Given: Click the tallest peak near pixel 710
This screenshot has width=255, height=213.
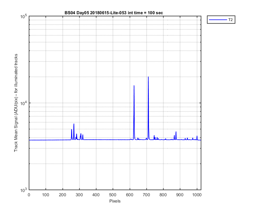Looking at the screenshot, I should pos(148,77).
